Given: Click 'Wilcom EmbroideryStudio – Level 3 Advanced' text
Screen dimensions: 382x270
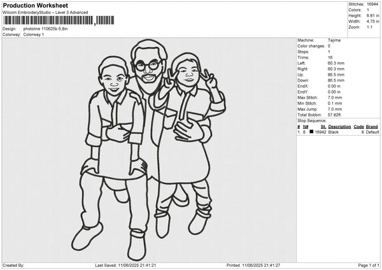Looking at the screenshot, I should 45,13.
